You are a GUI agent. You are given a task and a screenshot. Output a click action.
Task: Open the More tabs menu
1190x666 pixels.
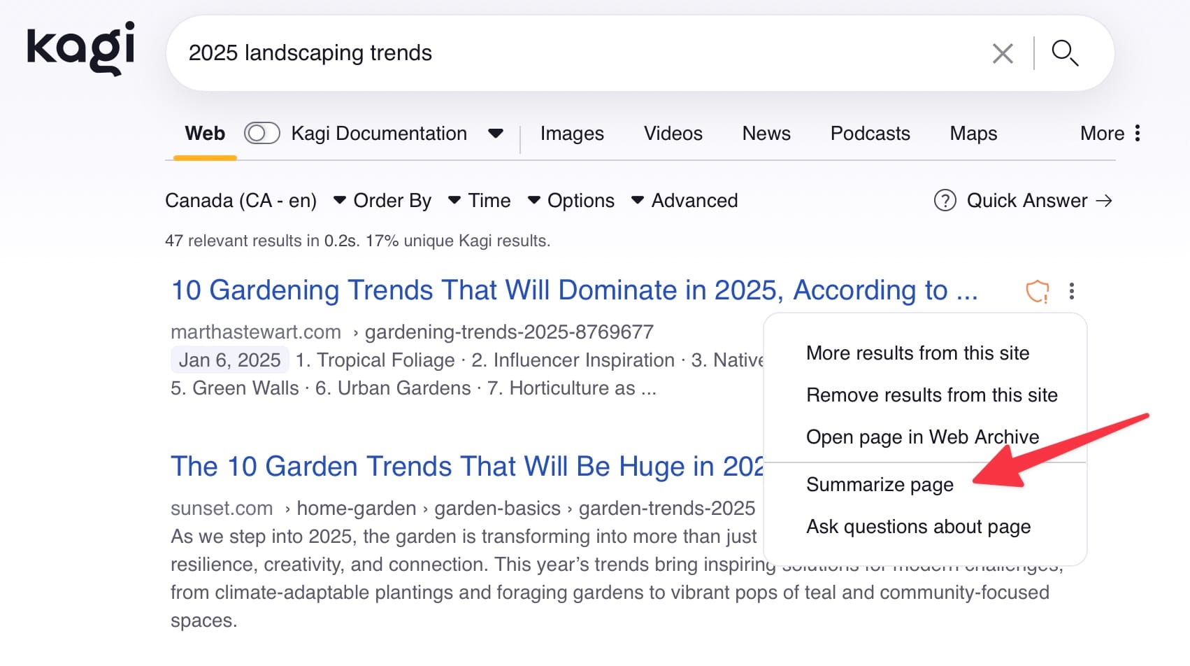pos(1110,133)
